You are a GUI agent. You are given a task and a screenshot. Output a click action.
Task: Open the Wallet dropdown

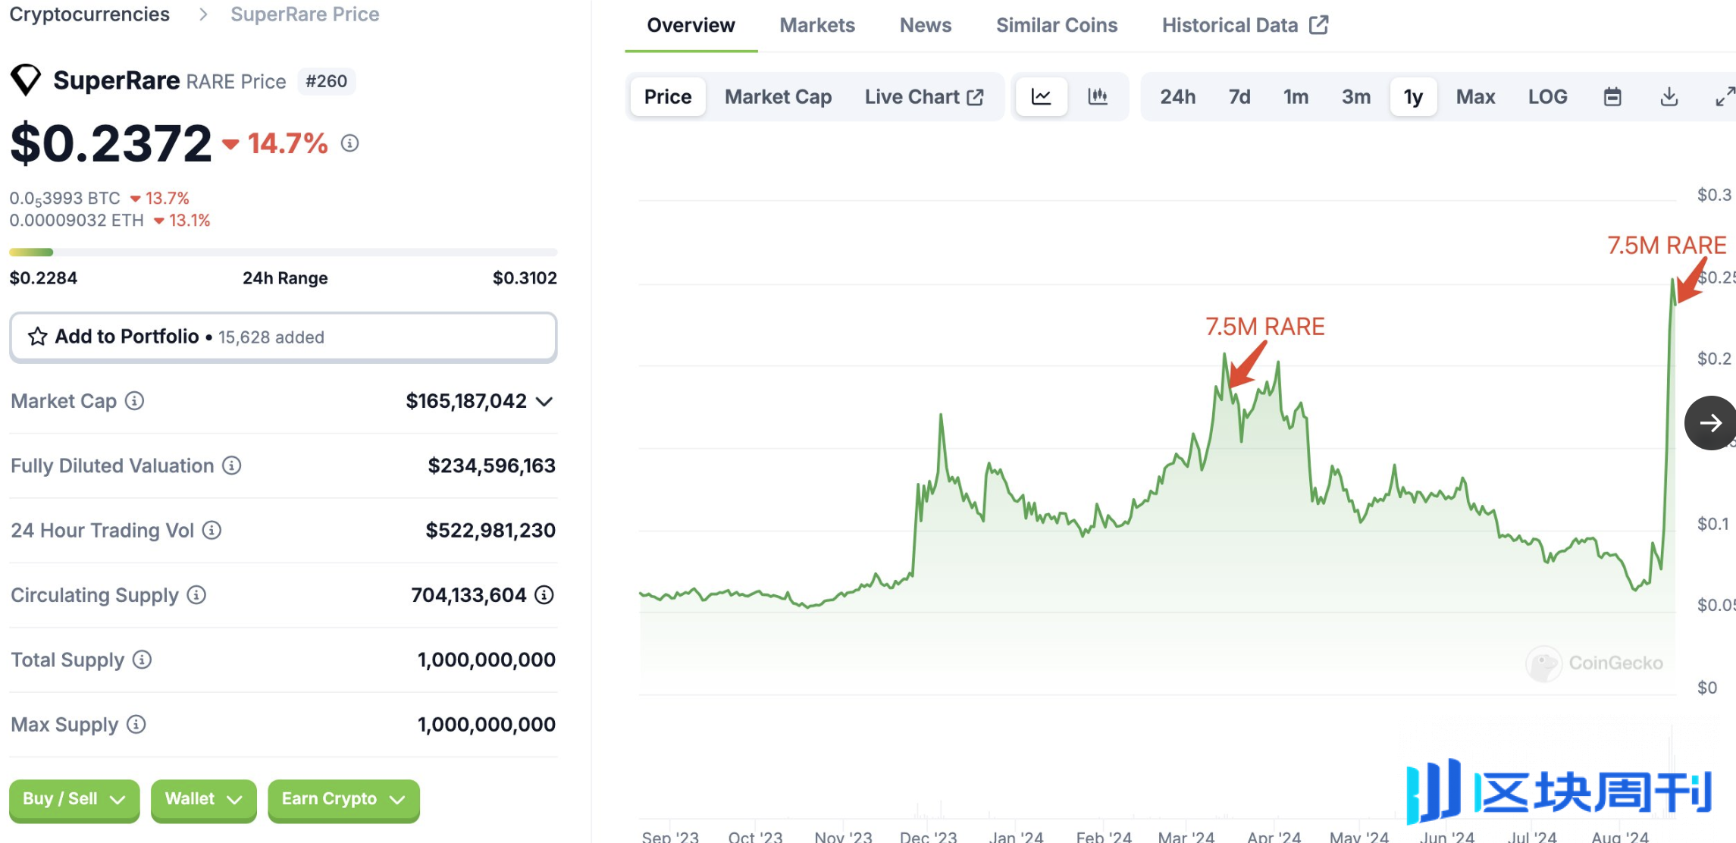[x=204, y=800]
